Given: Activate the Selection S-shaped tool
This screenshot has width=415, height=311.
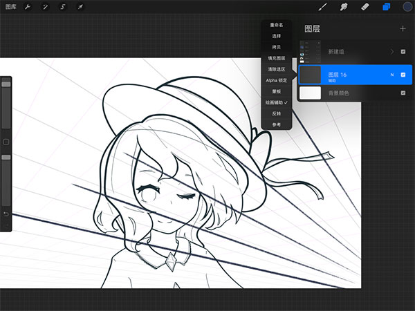Looking at the screenshot, I should (x=62, y=7).
